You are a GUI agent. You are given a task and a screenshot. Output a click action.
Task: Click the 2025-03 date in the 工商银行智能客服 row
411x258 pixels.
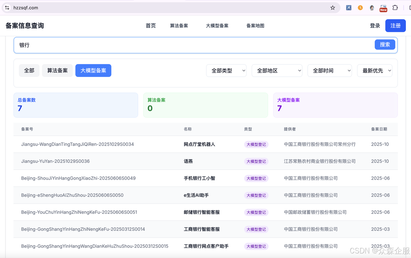(x=380, y=229)
